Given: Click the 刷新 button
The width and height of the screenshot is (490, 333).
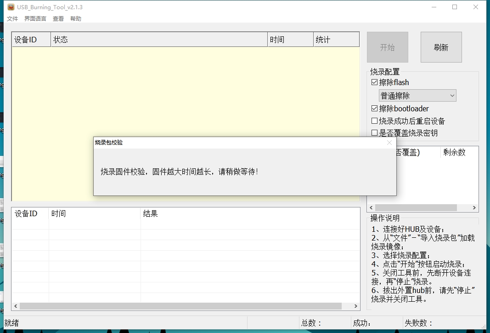Looking at the screenshot, I should [441, 47].
